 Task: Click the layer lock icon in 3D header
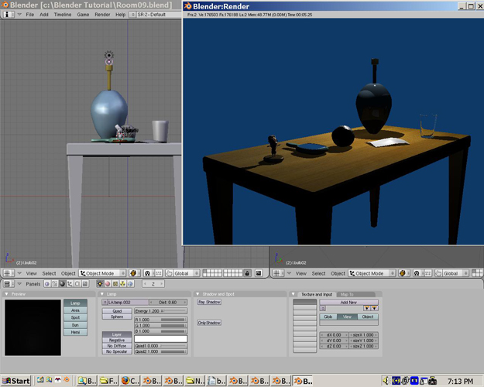[247, 273]
